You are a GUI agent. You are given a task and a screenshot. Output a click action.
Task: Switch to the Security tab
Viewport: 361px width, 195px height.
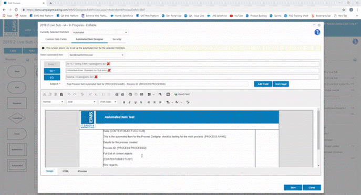coord(117,39)
